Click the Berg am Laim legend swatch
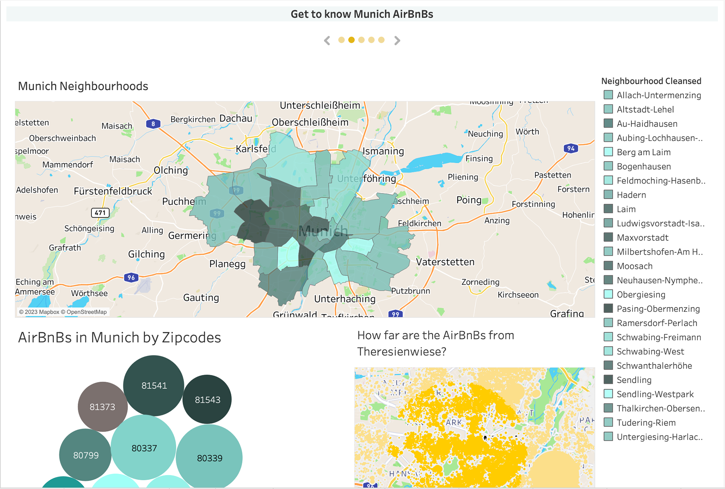The height and width of the screenshot is (489, 725). pyautogui.click(x=608, y=152)
